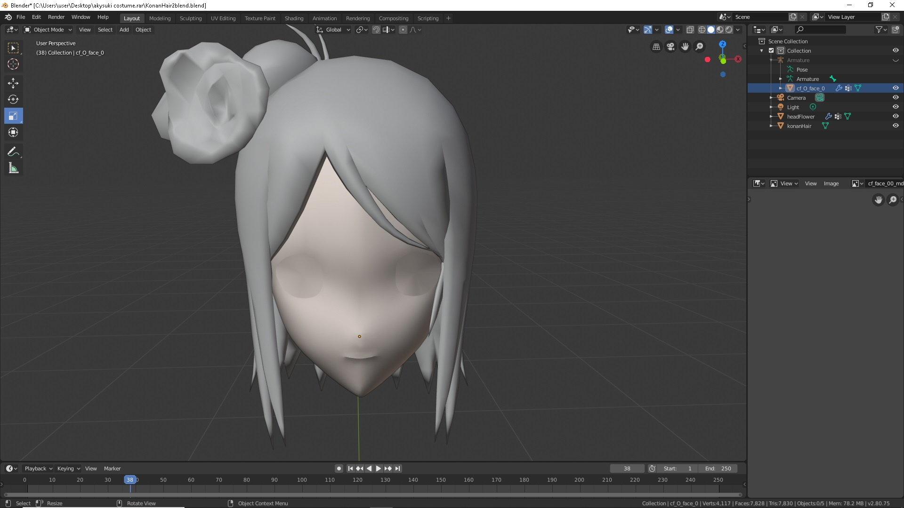Click the headFlower vertex groups icon

pos(838,117)
